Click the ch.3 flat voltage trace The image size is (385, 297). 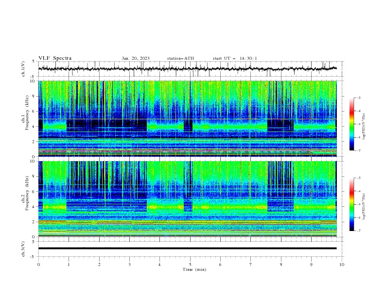(187, 248)
